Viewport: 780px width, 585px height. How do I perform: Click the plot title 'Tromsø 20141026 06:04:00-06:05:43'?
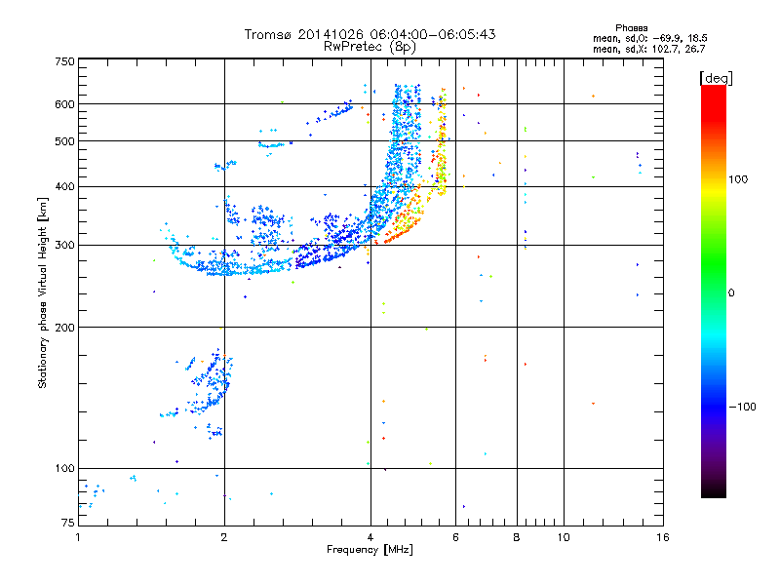(370, 34)
